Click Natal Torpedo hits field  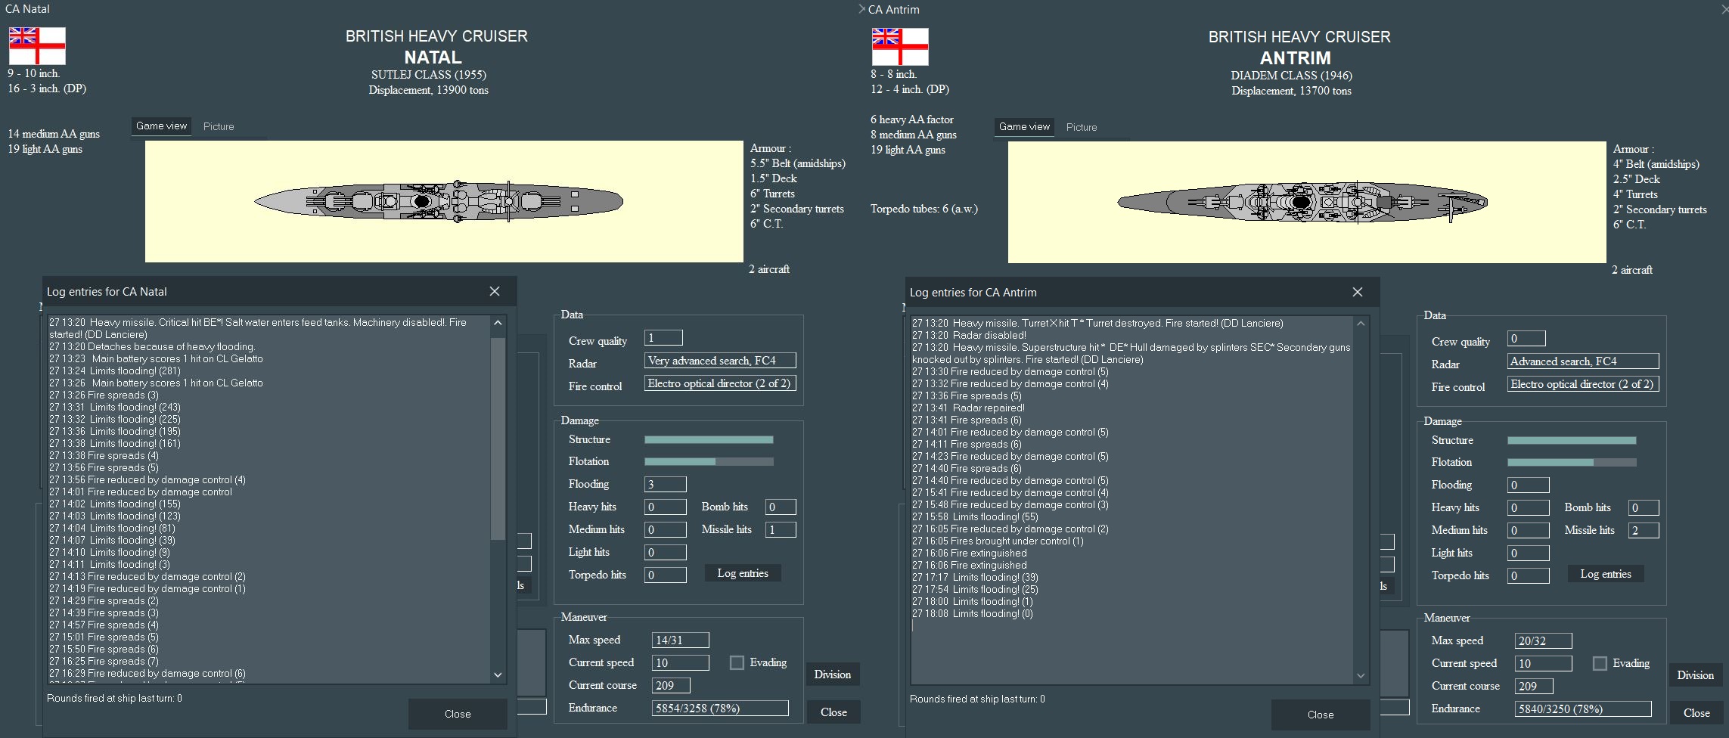pyautogui.click(x=666, y=575)
